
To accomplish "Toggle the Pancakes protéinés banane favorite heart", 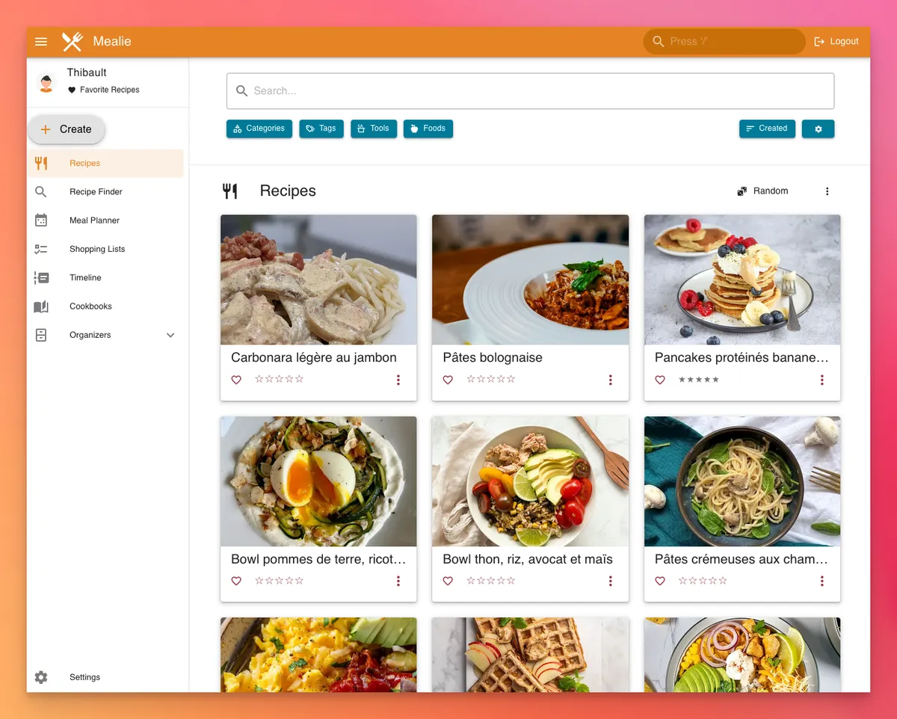I will (660, 380).
